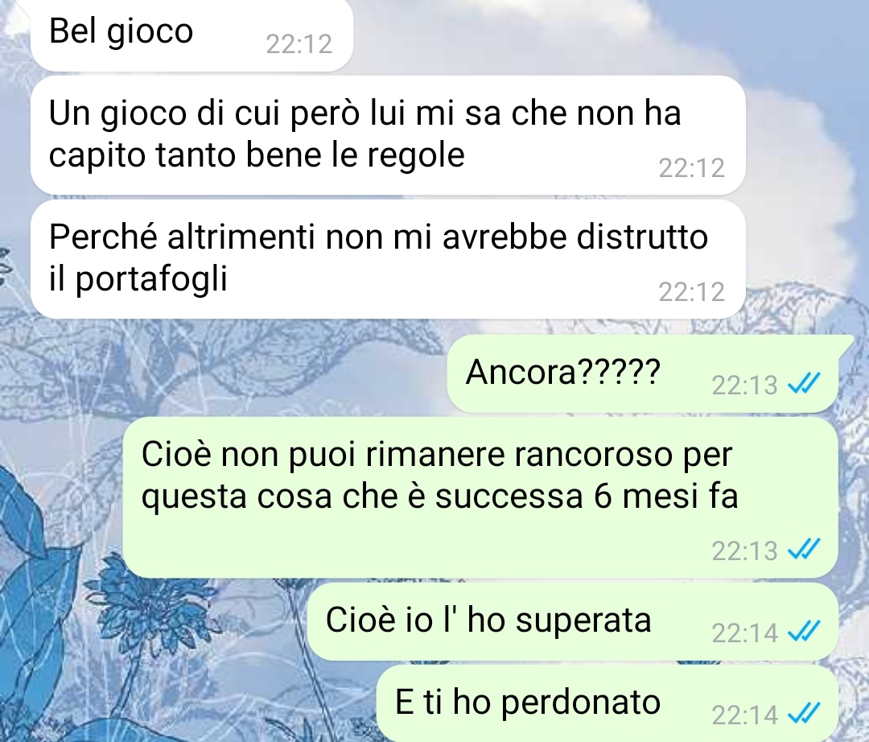The image size is (869, 742).
Task: Select the "Cioè io l' ho superata" bubble
Action: (573, 621)
